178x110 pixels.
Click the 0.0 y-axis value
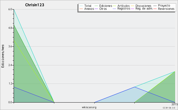pos(10,102)
